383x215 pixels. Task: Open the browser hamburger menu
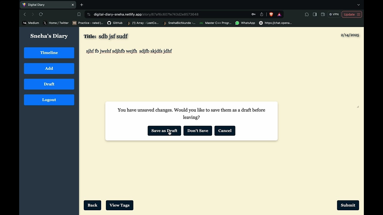(358, 14)
